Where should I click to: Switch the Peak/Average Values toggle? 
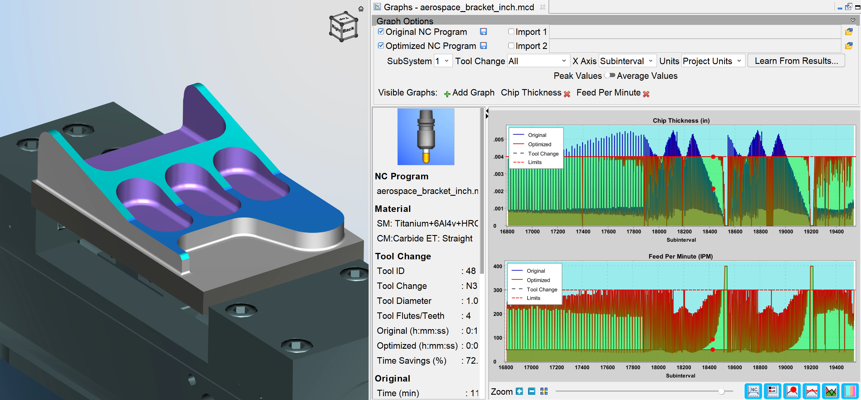609,76
